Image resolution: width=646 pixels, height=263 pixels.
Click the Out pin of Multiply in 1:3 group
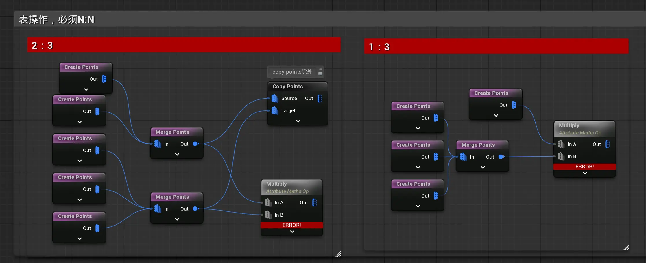point(607,144)
